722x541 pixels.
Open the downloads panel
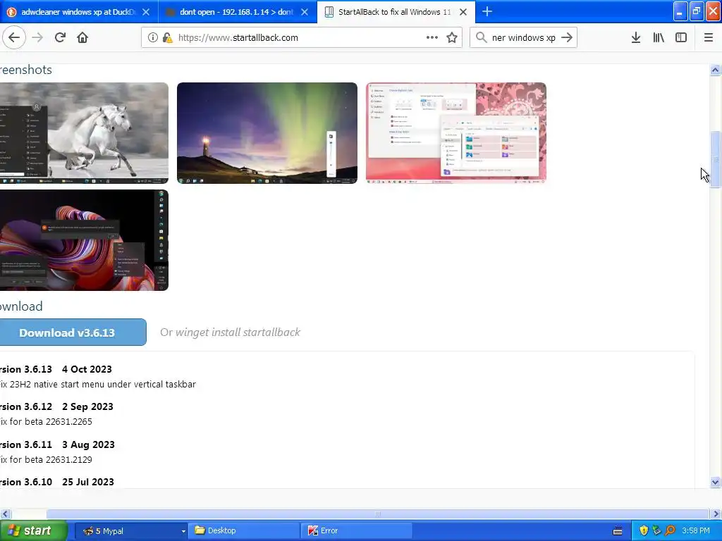(635, 38)
